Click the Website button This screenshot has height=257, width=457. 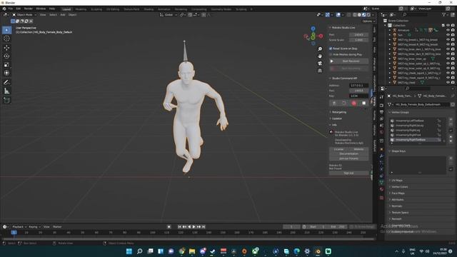(x=358, y=149)
